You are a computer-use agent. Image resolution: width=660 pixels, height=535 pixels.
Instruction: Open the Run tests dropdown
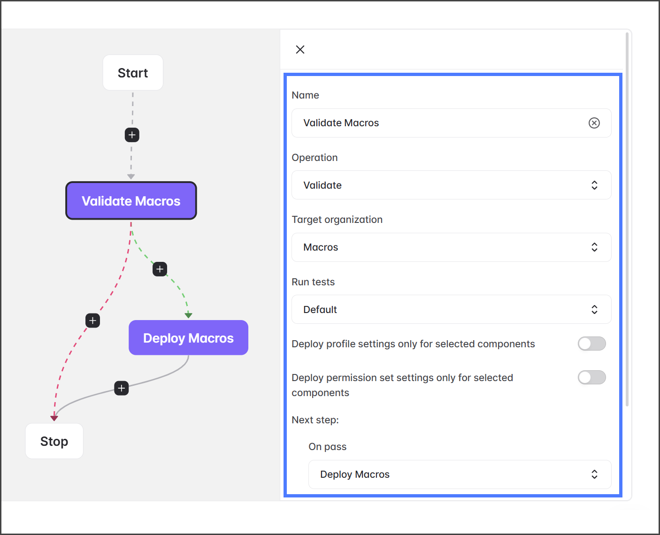click(x=451, y=310)
